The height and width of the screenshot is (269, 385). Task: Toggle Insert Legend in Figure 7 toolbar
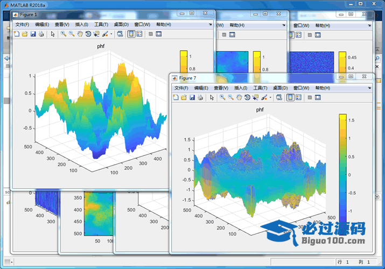298,97
